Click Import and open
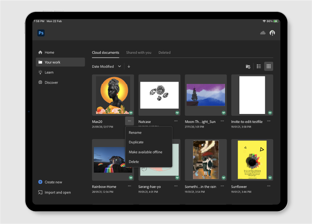The width and height of the screenshot is (312, 224). 54,192
